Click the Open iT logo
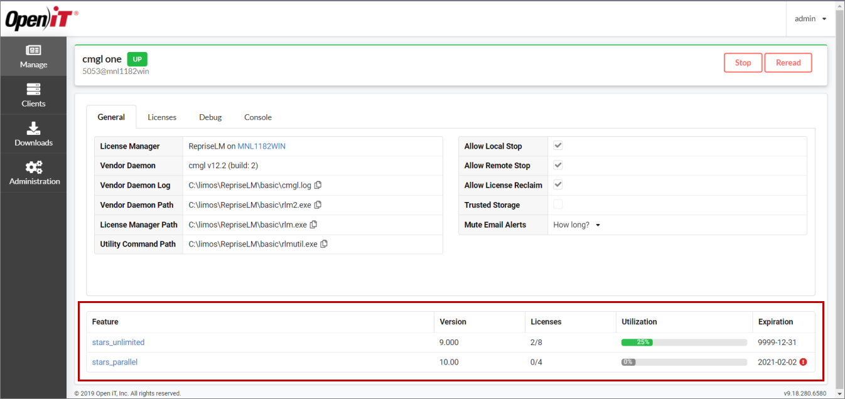Screen dimensions: 845x399 pos(41,19)
